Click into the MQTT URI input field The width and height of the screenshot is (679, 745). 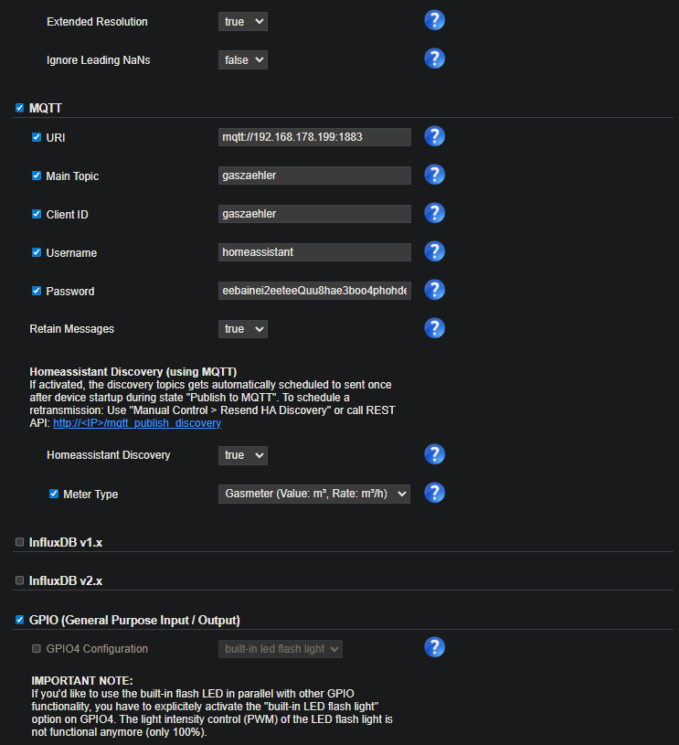click(313, 137)
